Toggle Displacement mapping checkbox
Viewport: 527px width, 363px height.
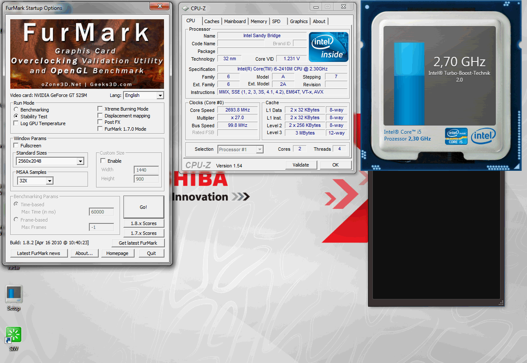tap(100, 116)
